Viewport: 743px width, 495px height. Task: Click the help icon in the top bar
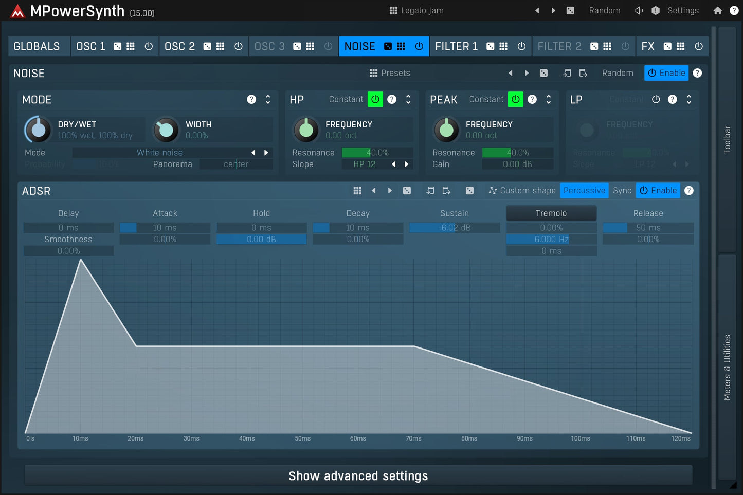tap(735, 10)
